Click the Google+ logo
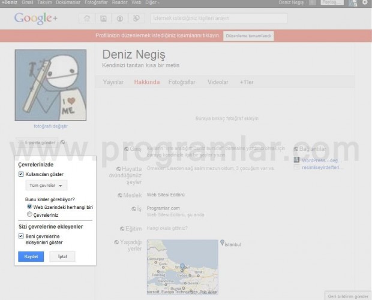This screenshot has height=300, width=372. pos(36,18)
